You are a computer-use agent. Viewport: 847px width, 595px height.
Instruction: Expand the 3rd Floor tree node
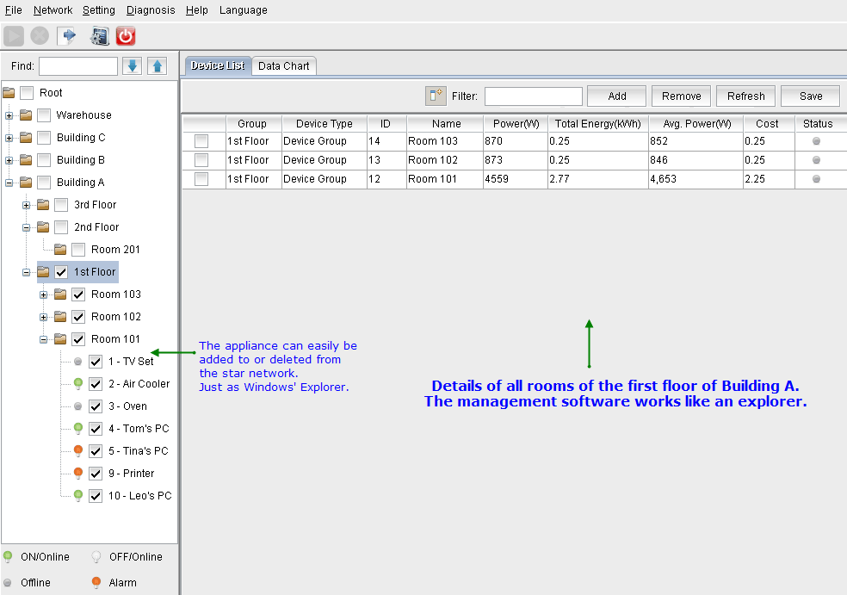click(26, 205)
